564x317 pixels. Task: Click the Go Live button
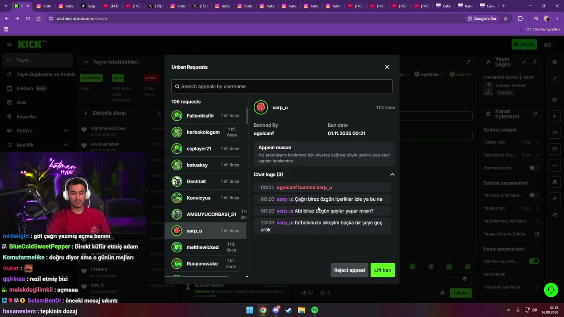coord(524,44)
